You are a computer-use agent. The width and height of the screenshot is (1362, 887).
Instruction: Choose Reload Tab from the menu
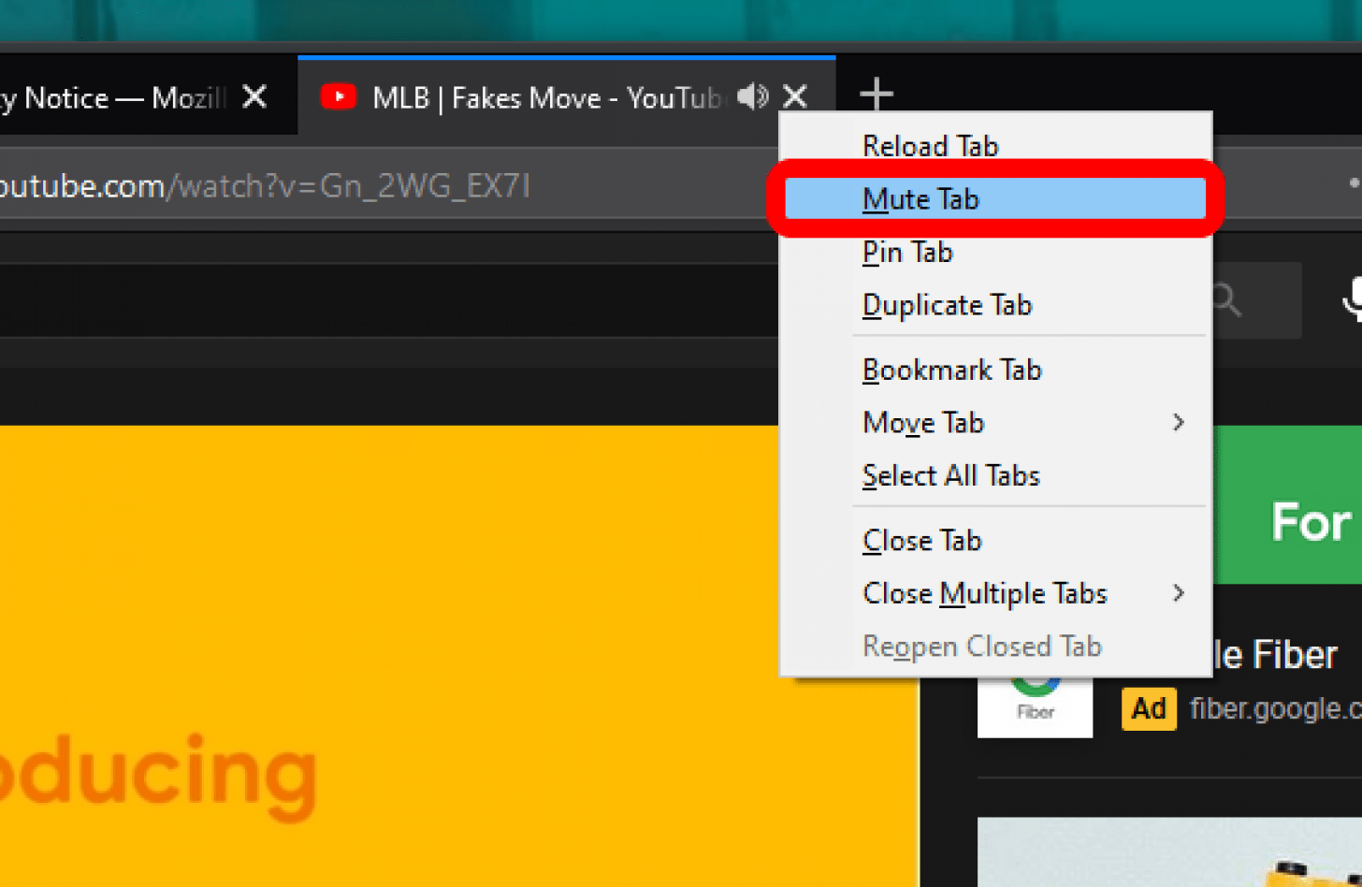930,146
